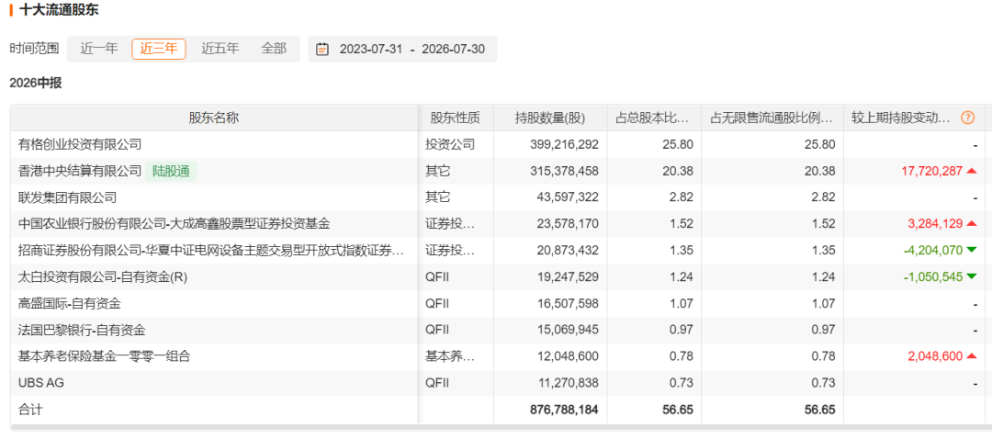Open 招商证券-华夏中证电网设备主题 row
Screen dimensions: 992x439
coord(211,250)
